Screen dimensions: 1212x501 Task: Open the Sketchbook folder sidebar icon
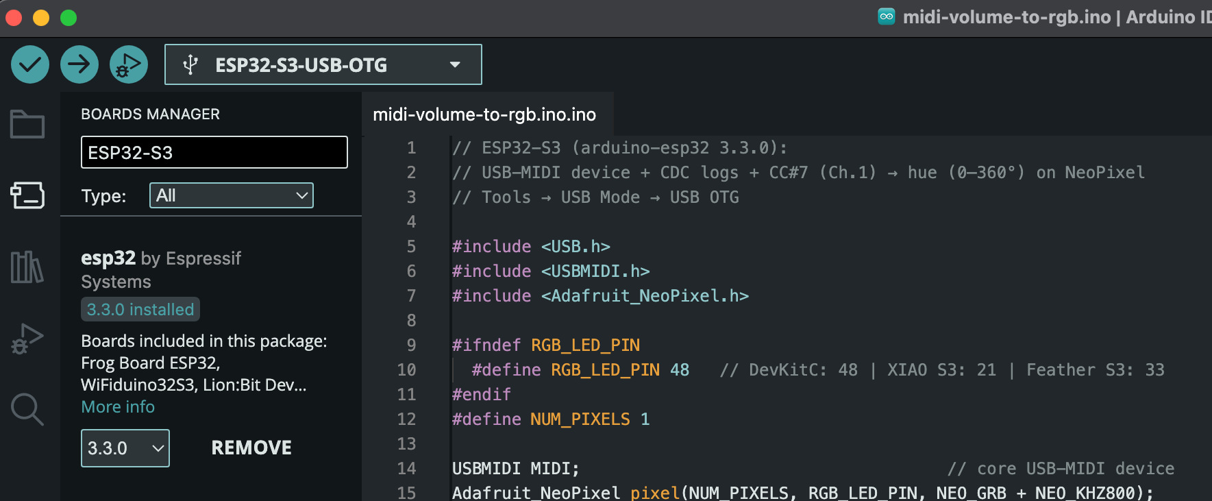pos(27,124)
